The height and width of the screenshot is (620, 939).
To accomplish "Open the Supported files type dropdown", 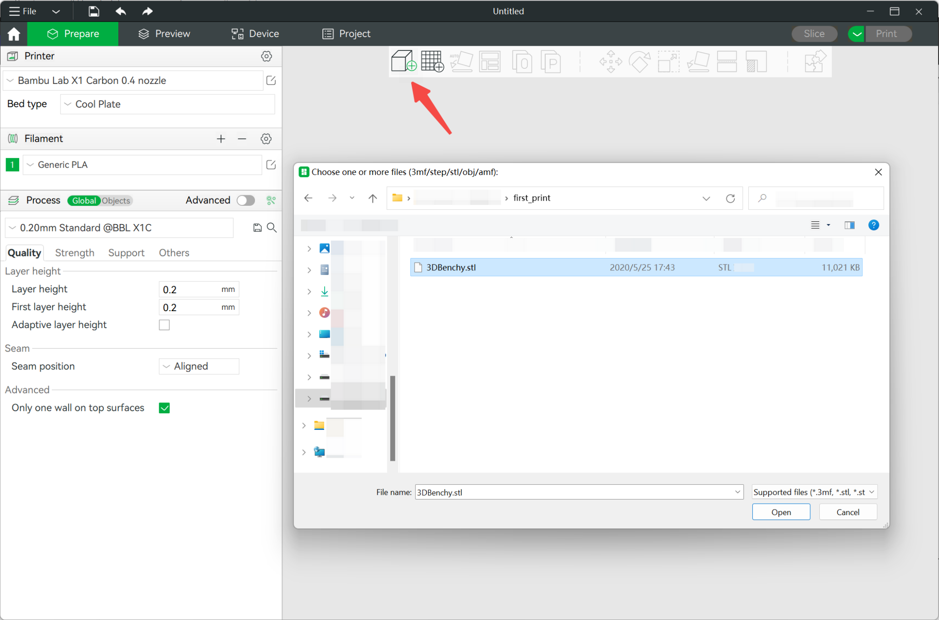I will (814, 492).
